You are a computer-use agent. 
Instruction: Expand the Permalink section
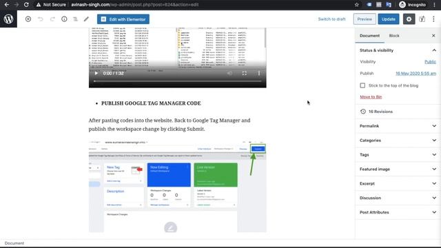tap(398, 126)
